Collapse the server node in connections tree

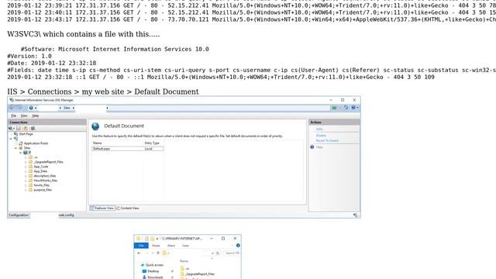pyautogui.click(x=11, y=139)
